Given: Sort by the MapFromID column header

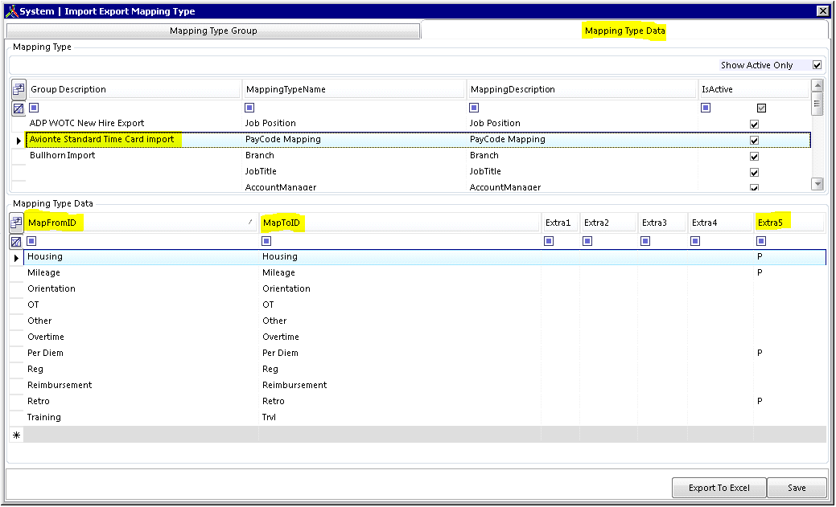Looking at the screenshot, I should click(142, 223).
